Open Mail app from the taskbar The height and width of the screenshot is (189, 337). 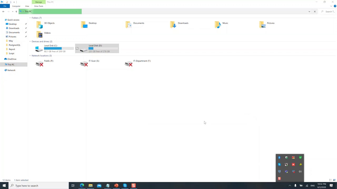pos(99,186)
